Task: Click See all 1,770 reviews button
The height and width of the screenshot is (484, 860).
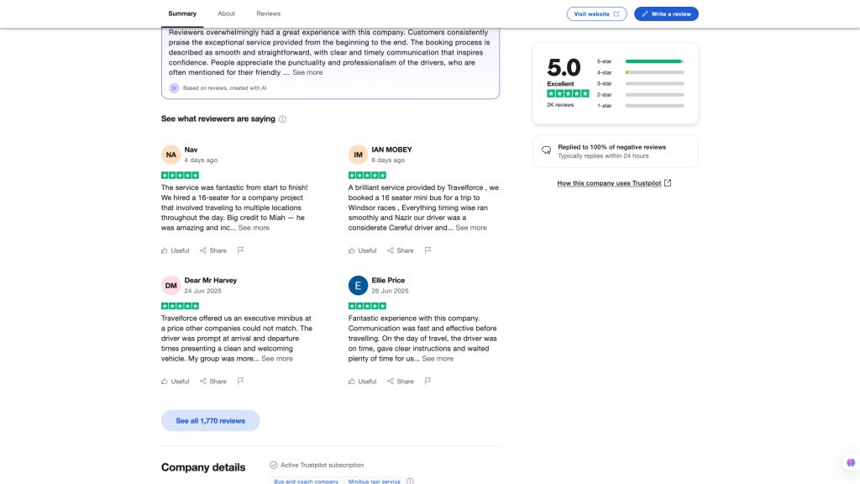Action: 211,420
